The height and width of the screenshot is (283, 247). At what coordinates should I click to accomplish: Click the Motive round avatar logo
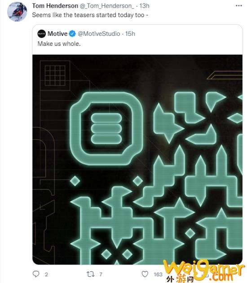[41, 34]
